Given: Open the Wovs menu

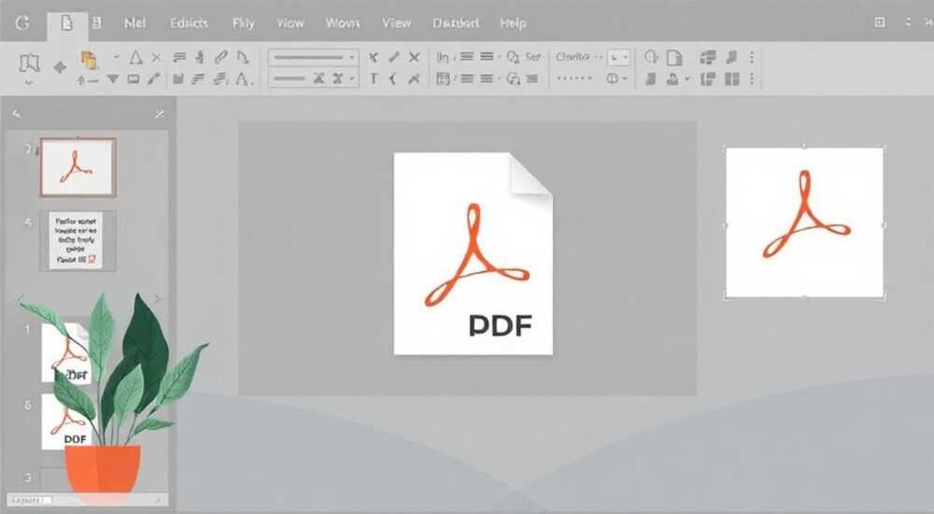Looking at the screenshot, I should 343,23.
